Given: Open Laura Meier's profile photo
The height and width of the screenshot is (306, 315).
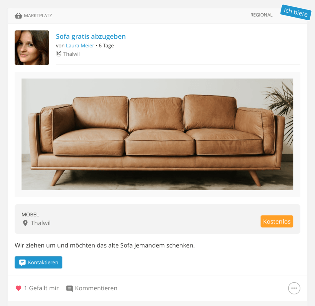Looking at the screenshot, I should (32, 48).
